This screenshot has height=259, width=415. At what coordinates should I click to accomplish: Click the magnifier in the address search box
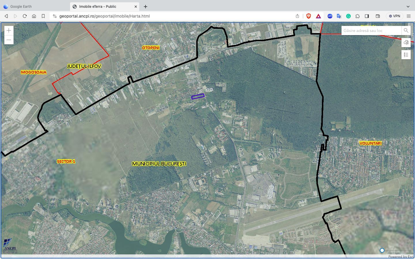pos(406,30)
